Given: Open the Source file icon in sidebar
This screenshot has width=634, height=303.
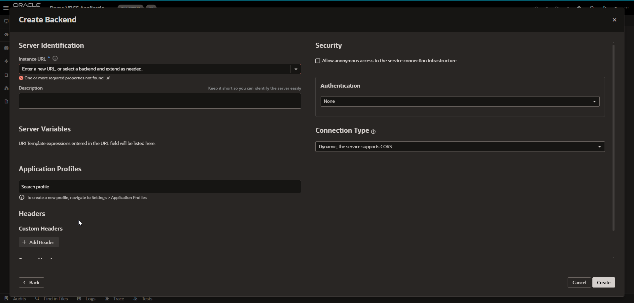Looking at the screenshot, I should click(x=6, y=101).
